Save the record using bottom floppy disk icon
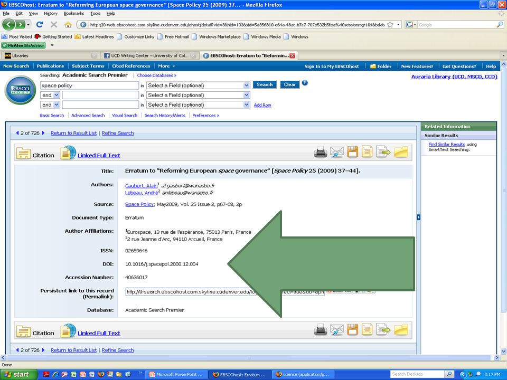 pos(352,330)
